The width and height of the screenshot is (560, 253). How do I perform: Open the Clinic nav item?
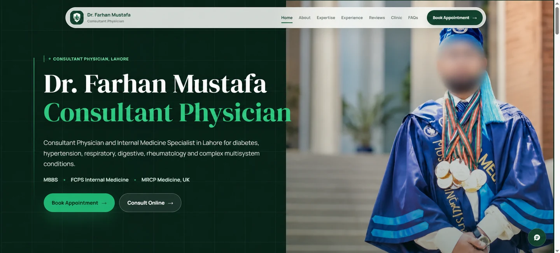[397, 17]
